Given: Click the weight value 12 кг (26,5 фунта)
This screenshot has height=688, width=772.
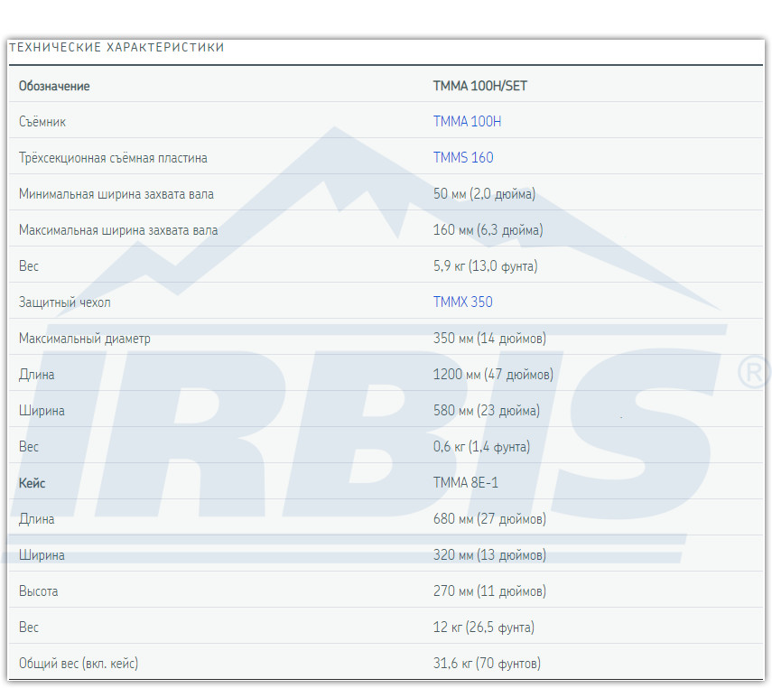Looking at the screenshot, I should [483, 627].
